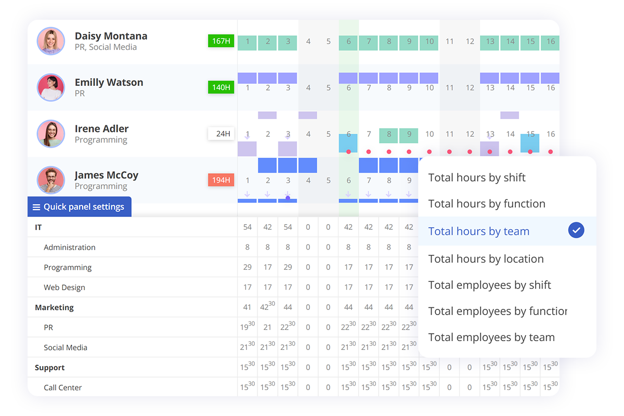Open the Quick panel settings button
The height and width of the screenshot is (416, 624).
tap(80, 207)
